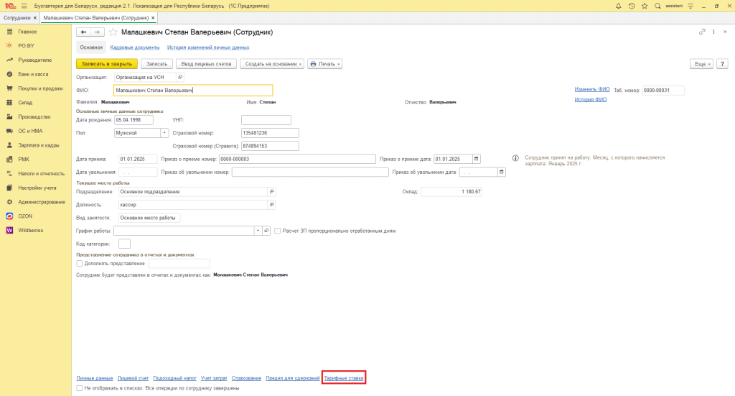Open notifications bell icon
This screenshot has width=735, height=396.
[x=618, y=6]
